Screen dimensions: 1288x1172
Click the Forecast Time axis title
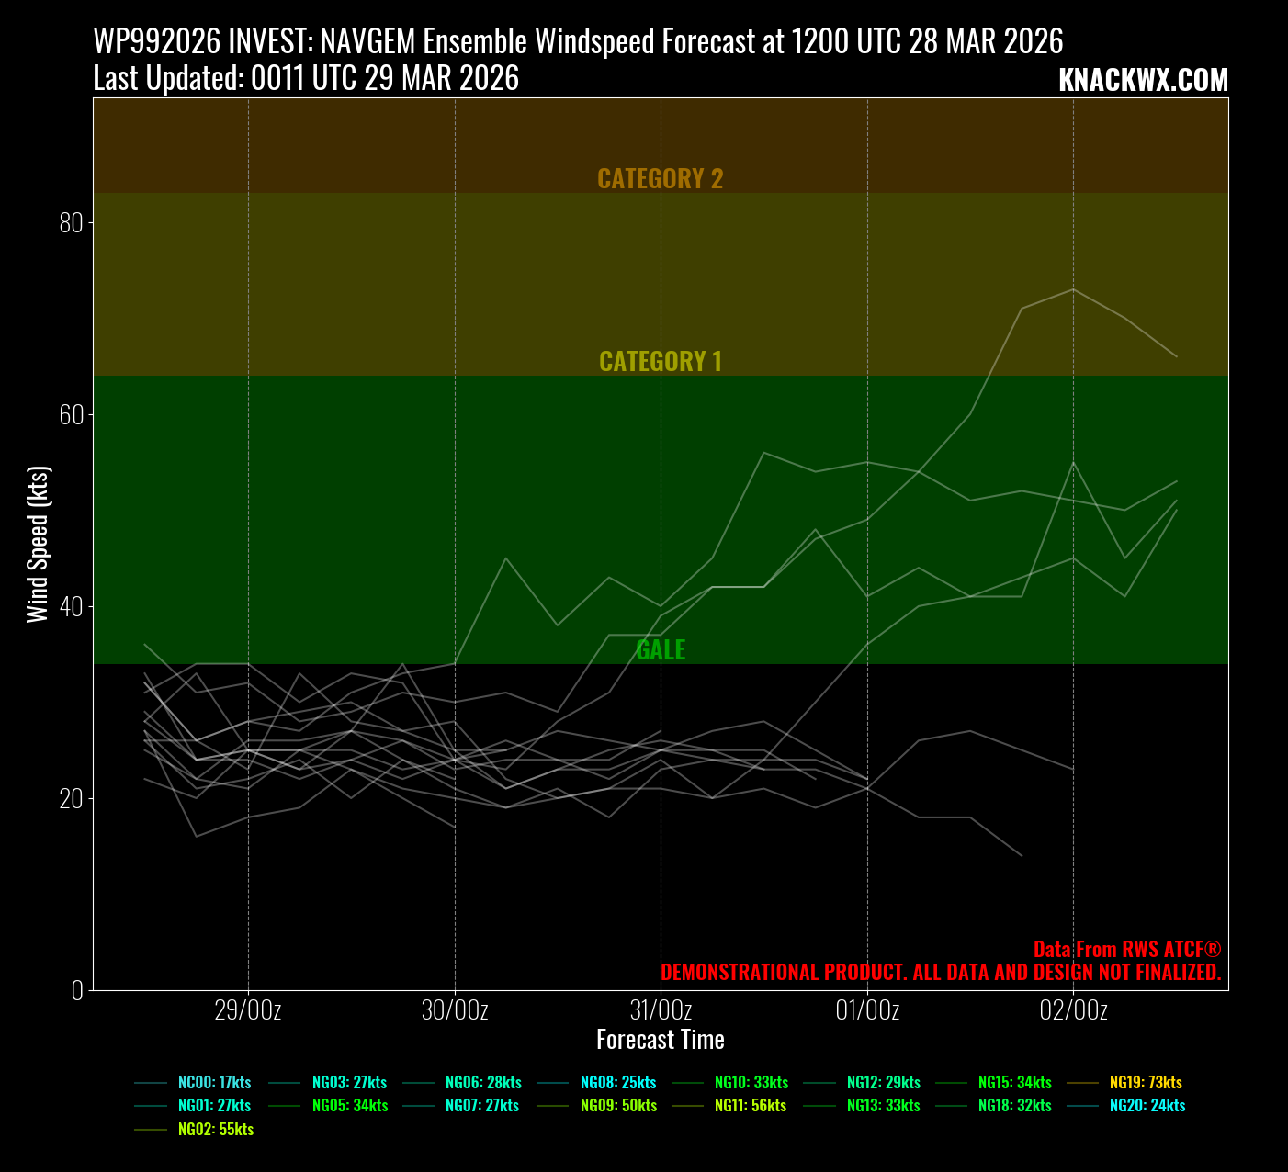pyautogui.click(x=660, y=1040)
